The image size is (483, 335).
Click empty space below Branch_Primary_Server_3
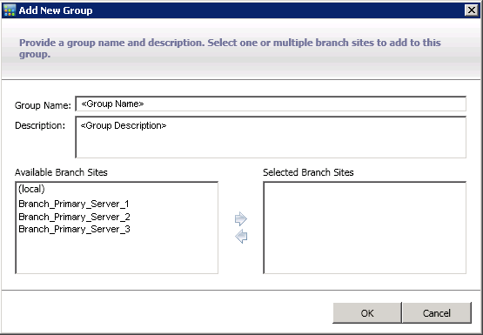click(x=117, y=254)
